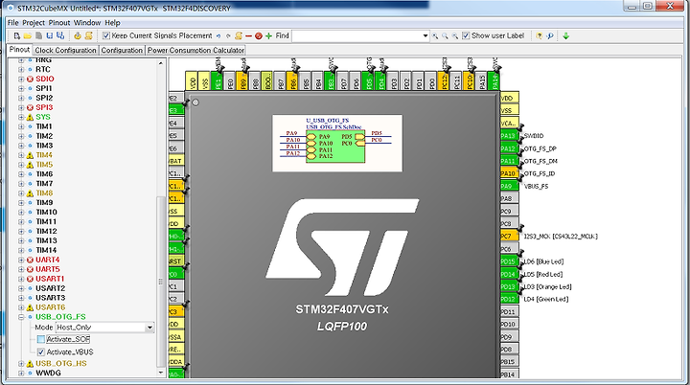Image resolution: width=690 pixels, height=385 pixels.
Task: Select the USART3 peripheral in tree
Action: pos(50,298)
